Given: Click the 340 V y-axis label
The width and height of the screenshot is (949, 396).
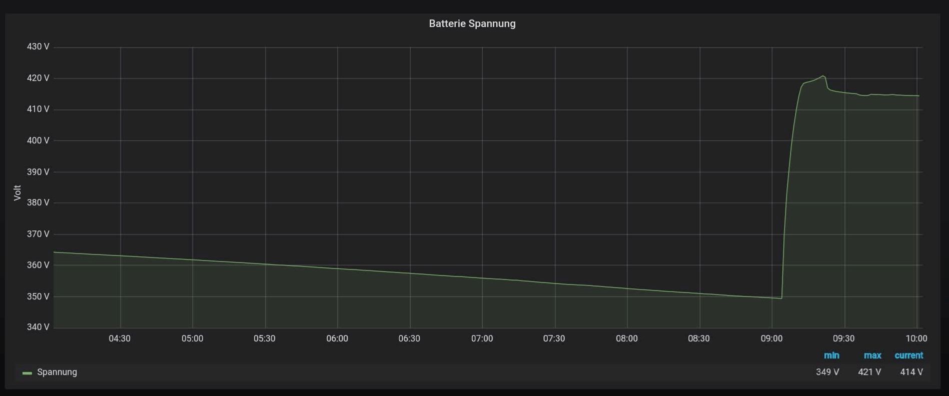Looking at the screenshot, I should coord(38,327).
